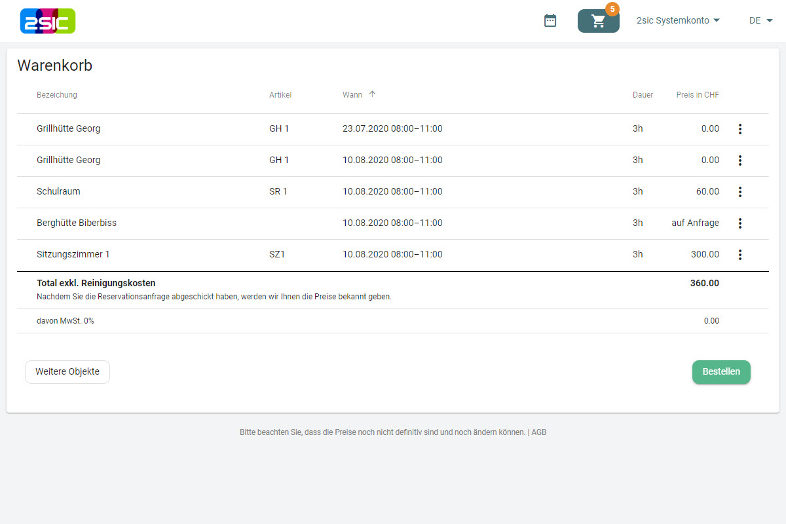Open the calendar icon in header
Screen dimensions: 786x524
550,21
